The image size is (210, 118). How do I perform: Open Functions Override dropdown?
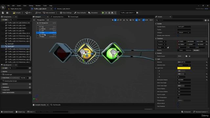[24, 78]
